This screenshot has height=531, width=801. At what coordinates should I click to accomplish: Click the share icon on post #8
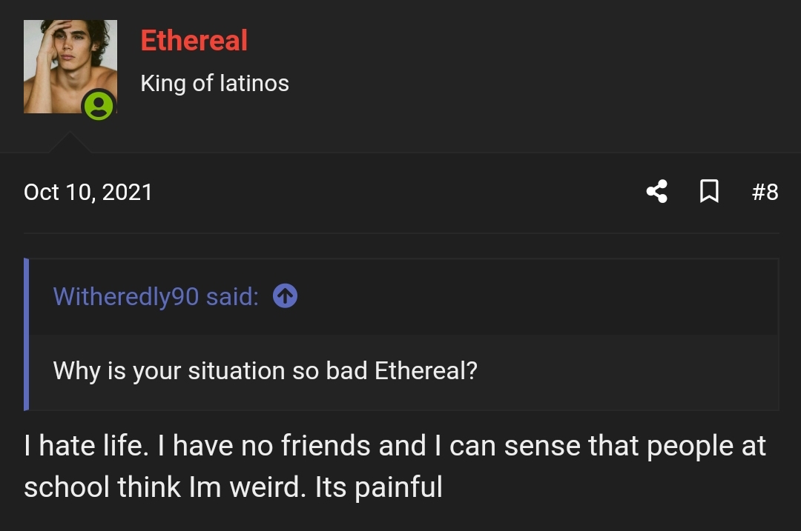click(x=656, y=192)
